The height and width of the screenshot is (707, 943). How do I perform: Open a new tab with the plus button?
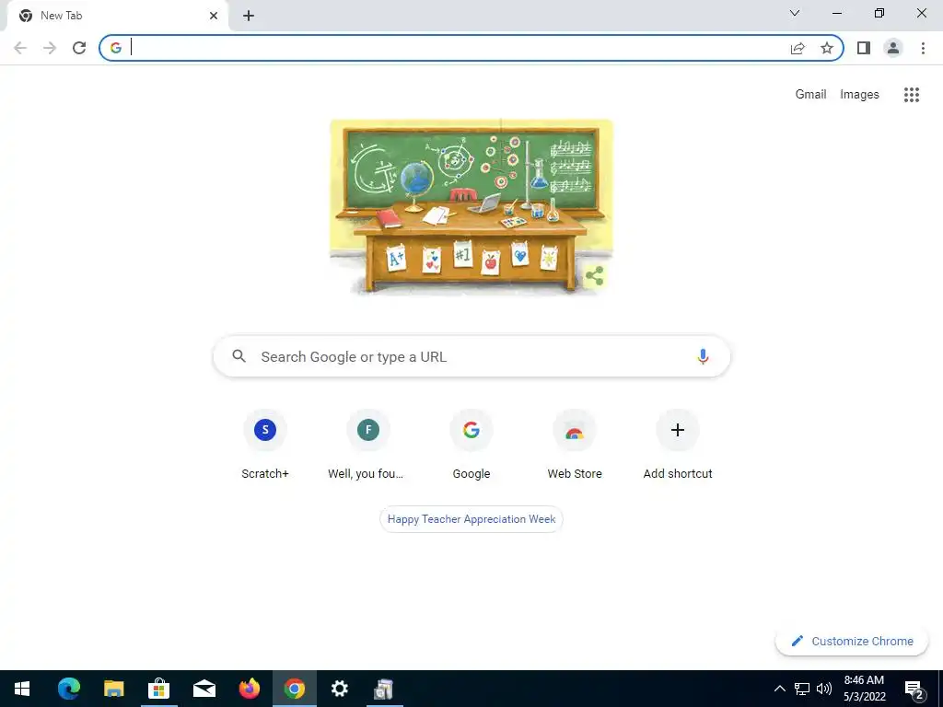249,17
